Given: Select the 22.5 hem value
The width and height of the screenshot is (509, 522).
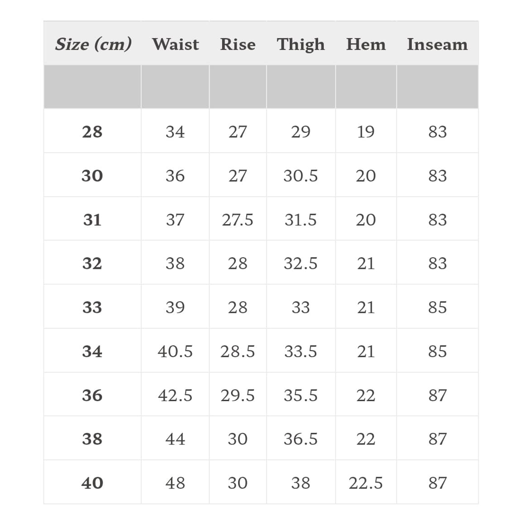Looking at the screenshot, I should coord(366,483).
